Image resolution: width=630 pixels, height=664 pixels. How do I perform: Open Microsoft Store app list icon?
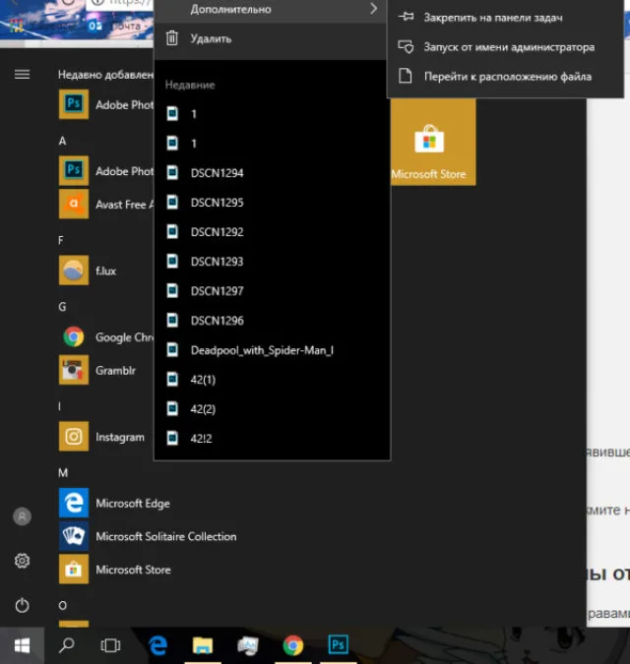74,570
